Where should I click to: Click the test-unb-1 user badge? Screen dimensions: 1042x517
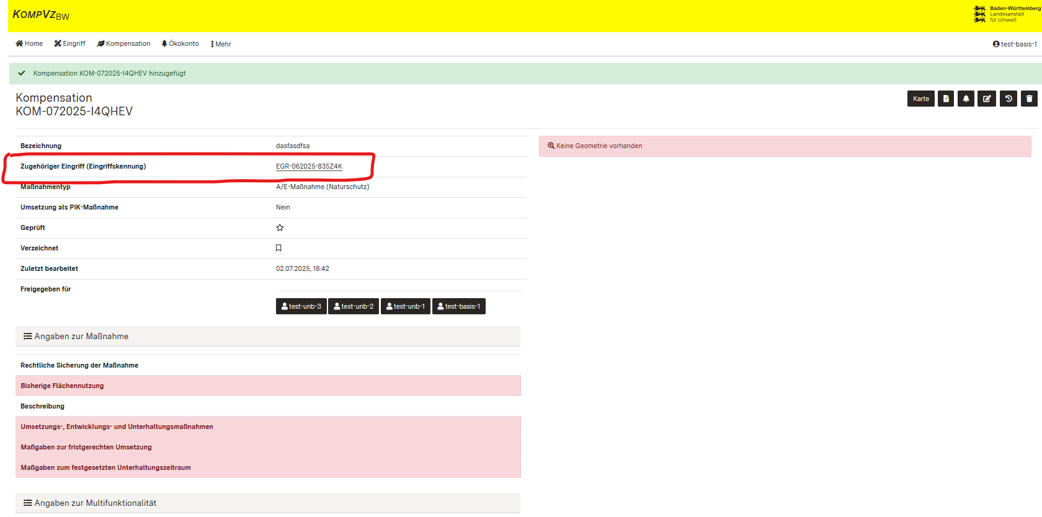click(x=406, y=306)
